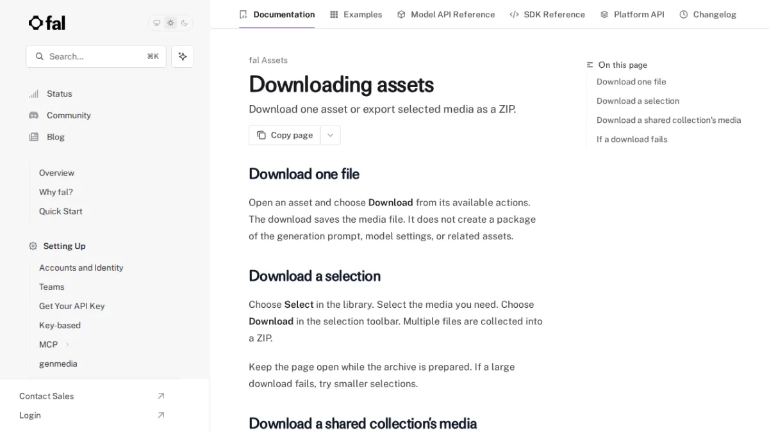The height and width of the screenshot is (432, 769).
Task: Select the Setting Up section heading
Action: pyautogui.click(x=64, y=246)
